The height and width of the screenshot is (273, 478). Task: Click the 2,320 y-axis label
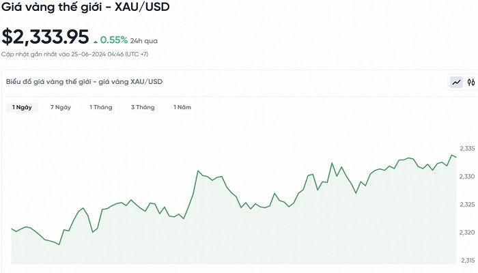tap(467, 233)
